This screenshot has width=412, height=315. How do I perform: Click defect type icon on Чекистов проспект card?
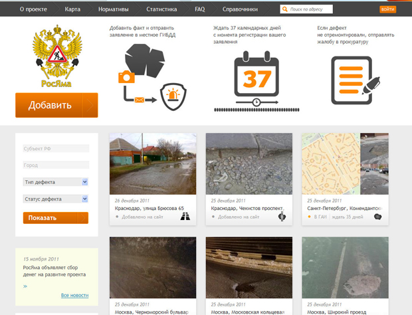coord(281,216)
